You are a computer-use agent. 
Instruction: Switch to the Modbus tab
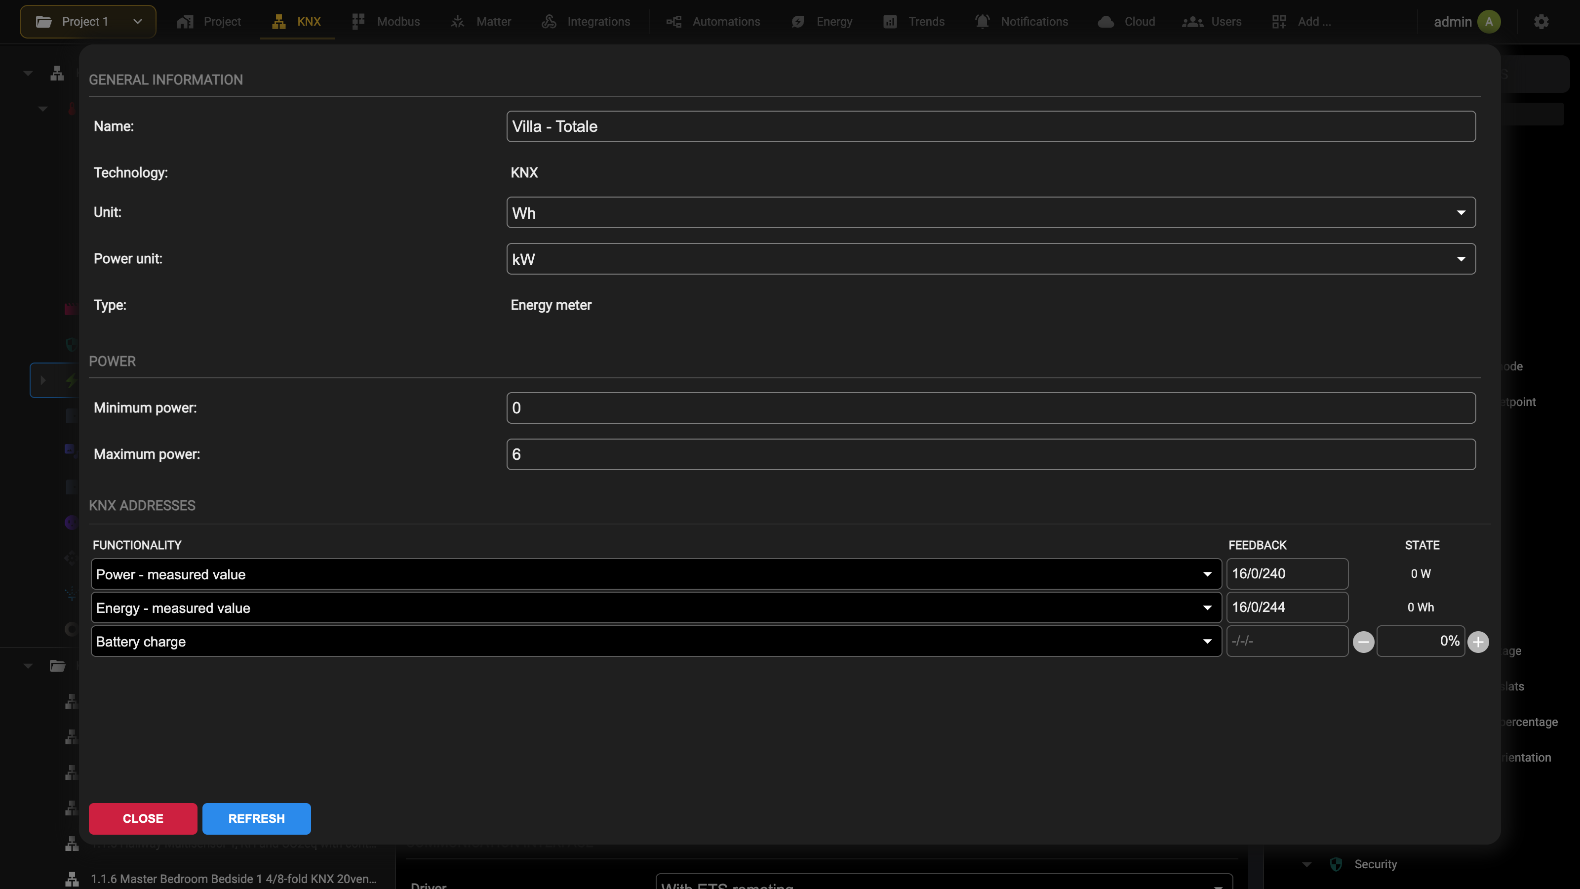pyautogui.click(x=386, y=21)
